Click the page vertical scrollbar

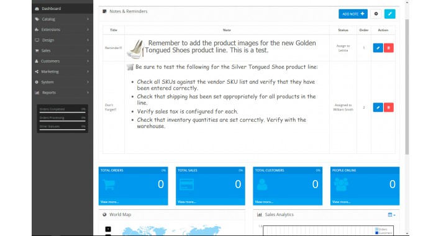click(x=407, y=86)
